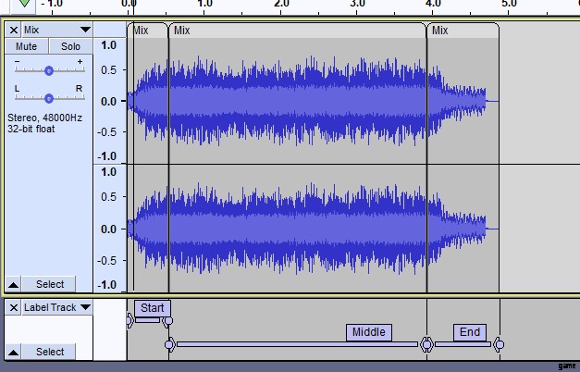Select the Start label
580x372 pixels.
[x=153, y=307]
